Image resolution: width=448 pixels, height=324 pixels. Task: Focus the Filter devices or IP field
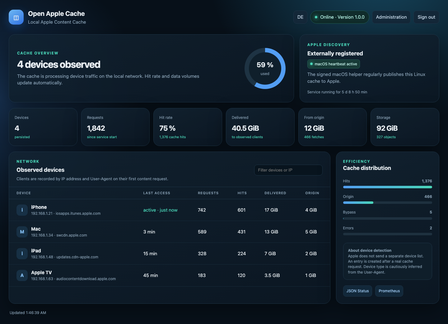click(x=288, y=170)
